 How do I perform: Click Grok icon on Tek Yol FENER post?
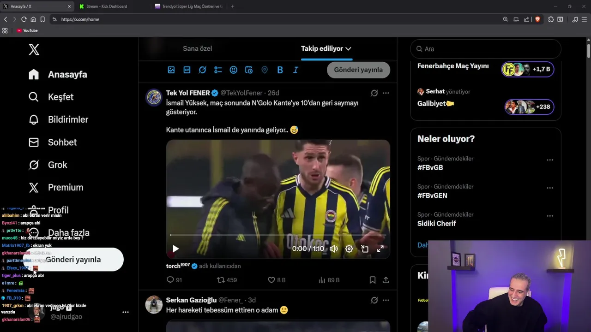click(374, 93)
